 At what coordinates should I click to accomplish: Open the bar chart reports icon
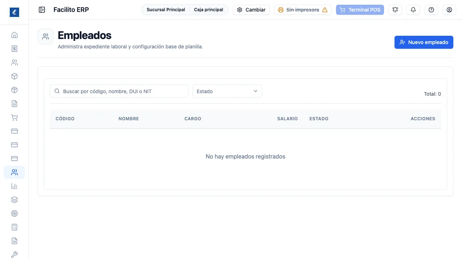(x=14, y=186)
